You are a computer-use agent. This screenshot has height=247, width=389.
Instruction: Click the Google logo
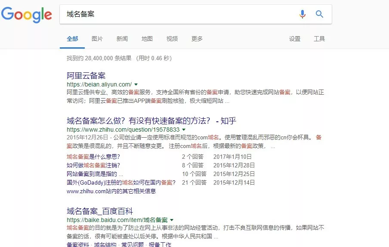point(27,15)
